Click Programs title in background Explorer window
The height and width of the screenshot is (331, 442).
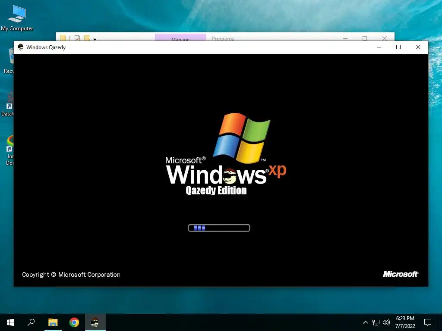pyautogui.click(x=223, y=38)
